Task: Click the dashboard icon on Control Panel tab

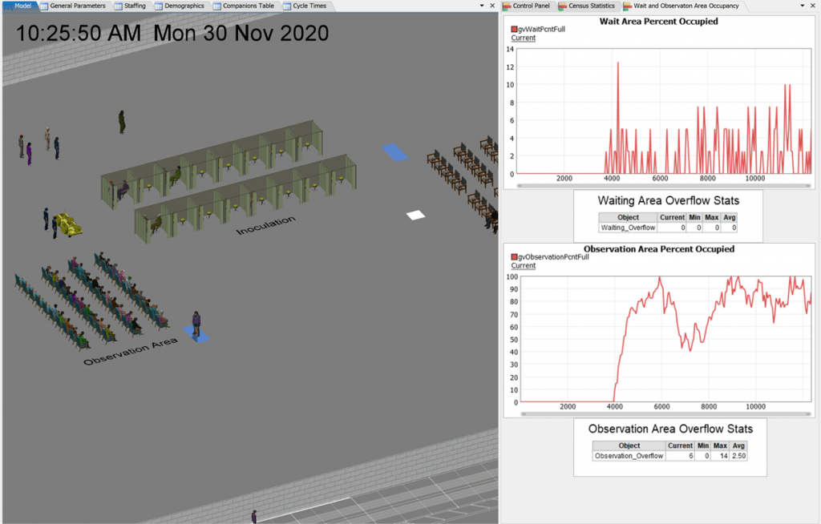Action: pyautogui.click(x=508, y=5)
